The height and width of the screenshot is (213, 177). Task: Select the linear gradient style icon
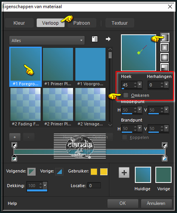point(165,37)
